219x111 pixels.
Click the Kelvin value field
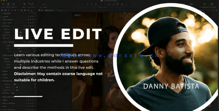point(34,49)
